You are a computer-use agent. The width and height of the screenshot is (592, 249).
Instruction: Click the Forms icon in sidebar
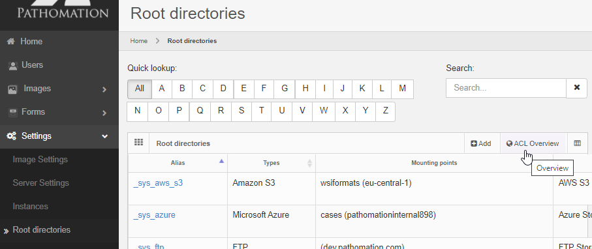click(13, 112)
